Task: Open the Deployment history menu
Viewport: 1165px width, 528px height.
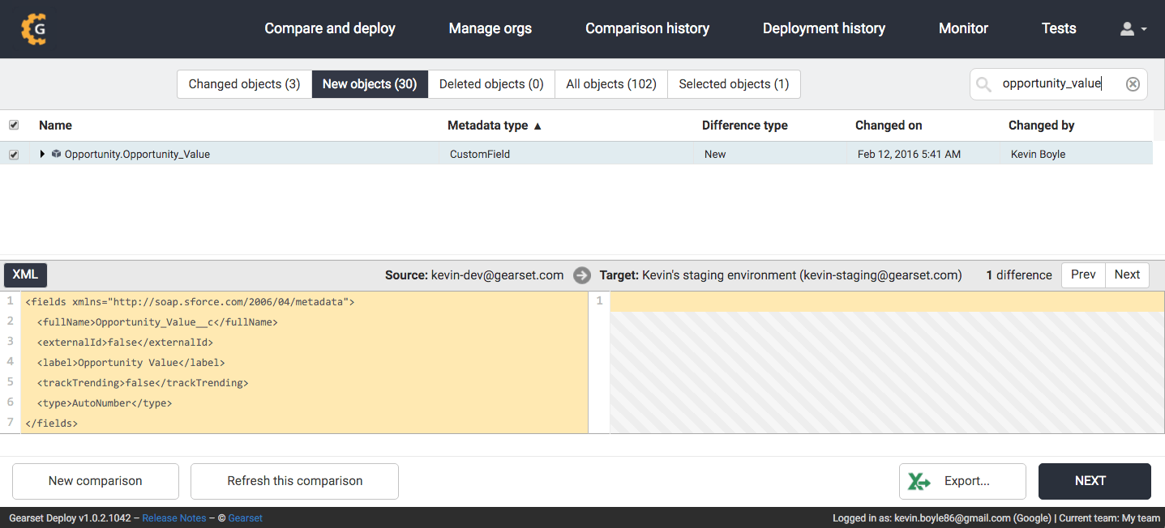Action: point(824,29)
